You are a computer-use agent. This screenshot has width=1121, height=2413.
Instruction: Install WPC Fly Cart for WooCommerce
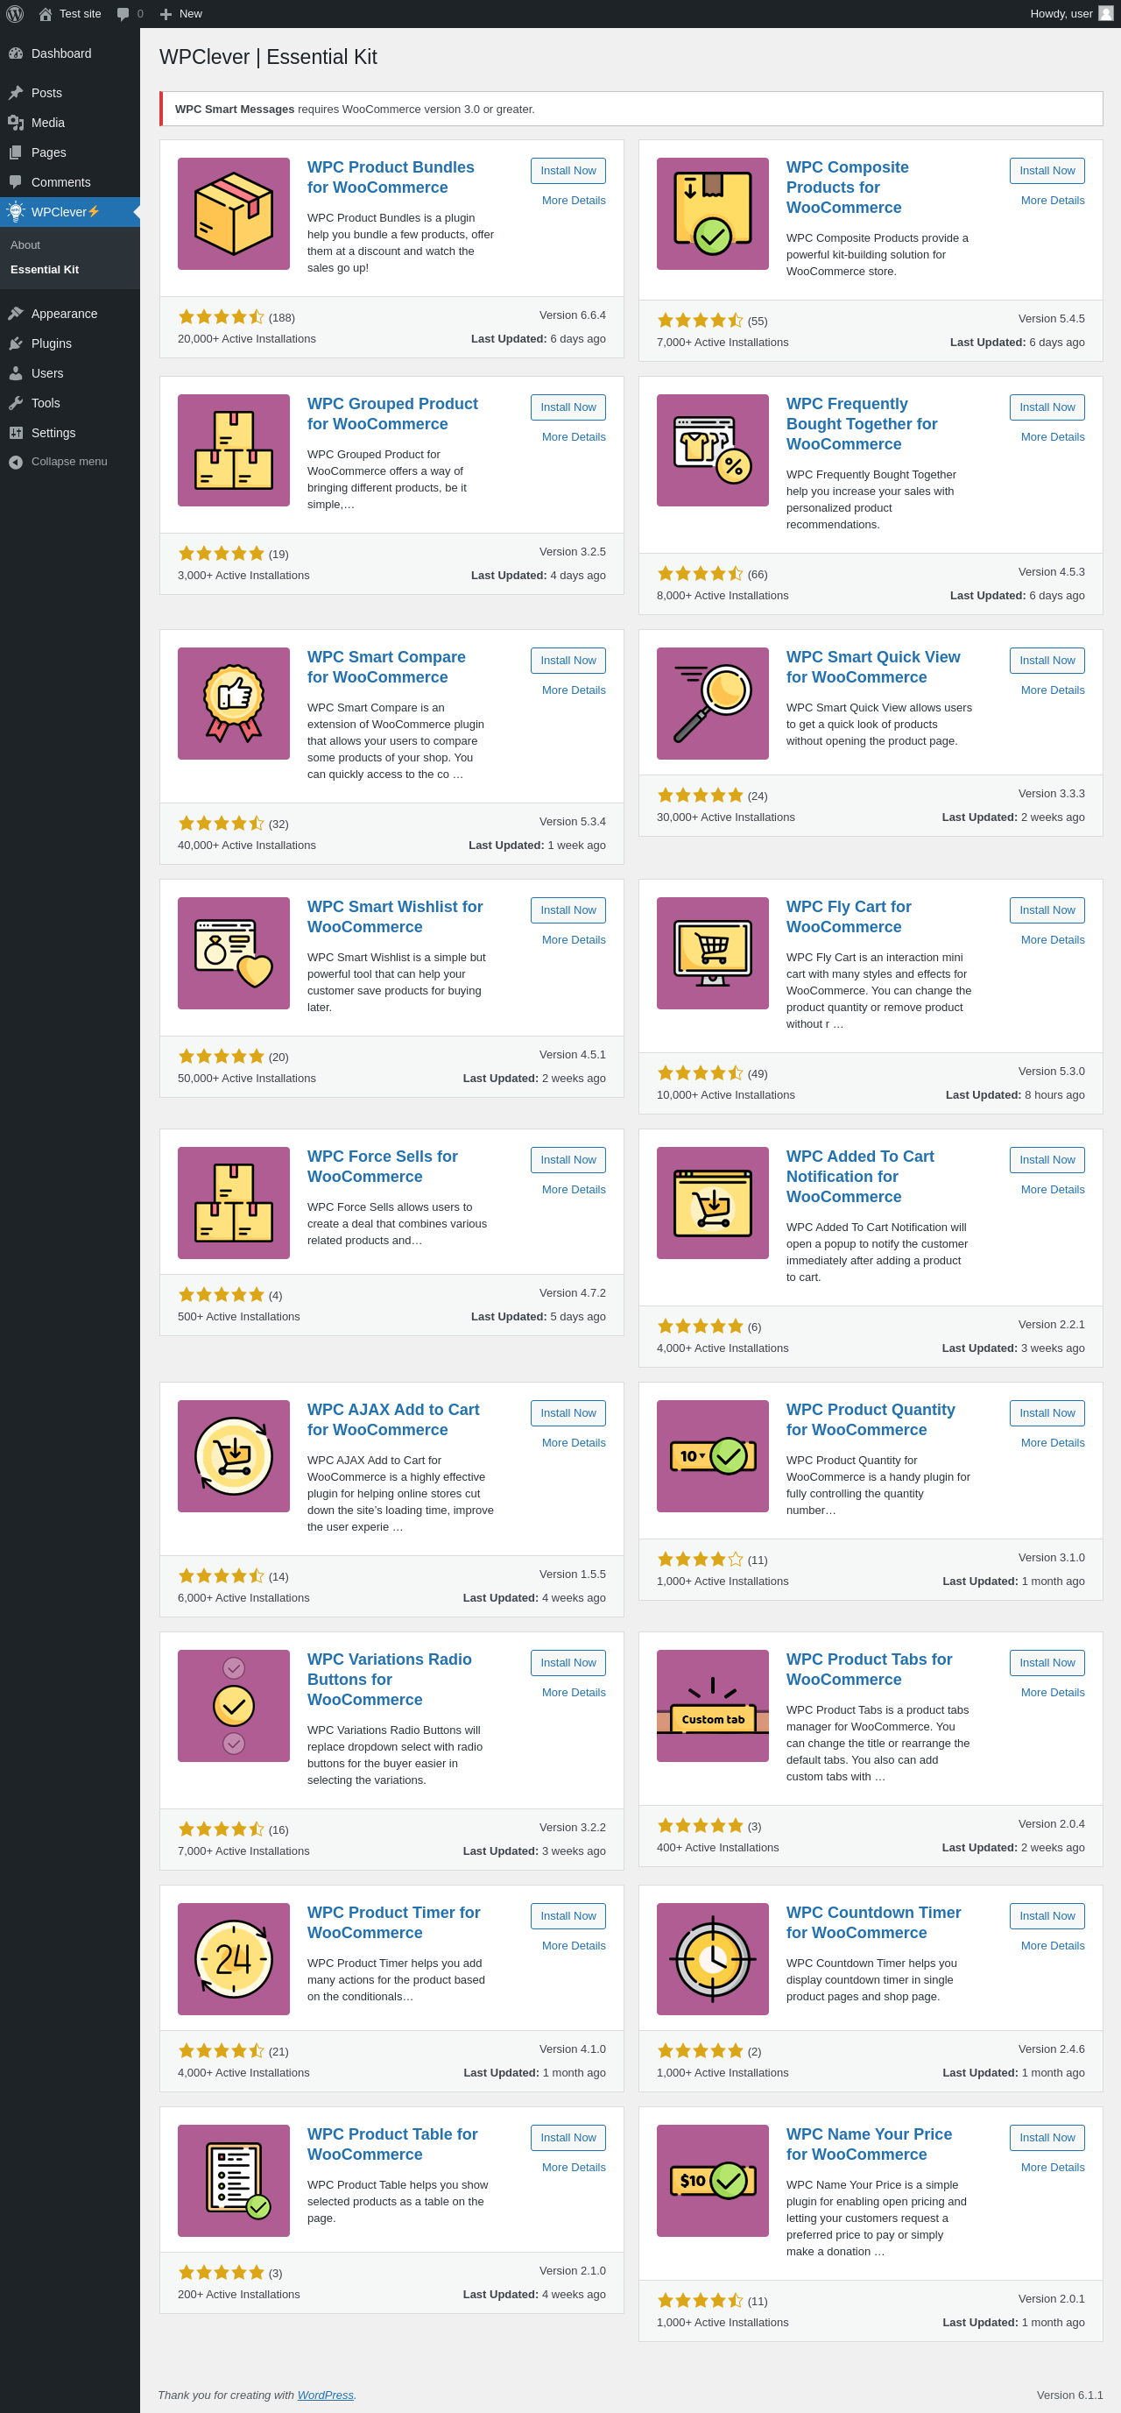pyautogui.click(x=1047, y=910)
